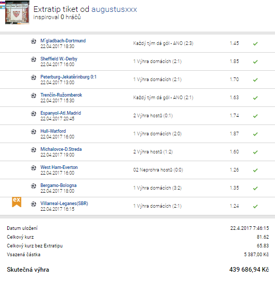Click the soccer ball icon beside Hull-Watford
The height and width of the screenshot is (281, 275).
(34, 132)
